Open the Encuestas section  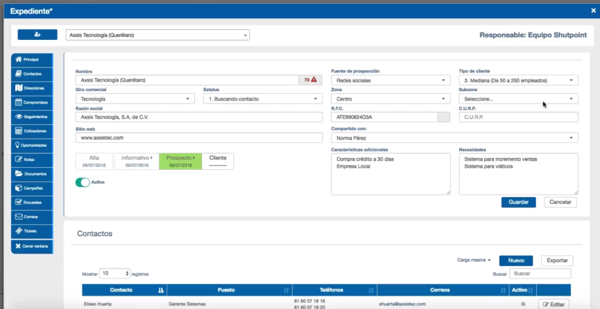pos(32,202)
